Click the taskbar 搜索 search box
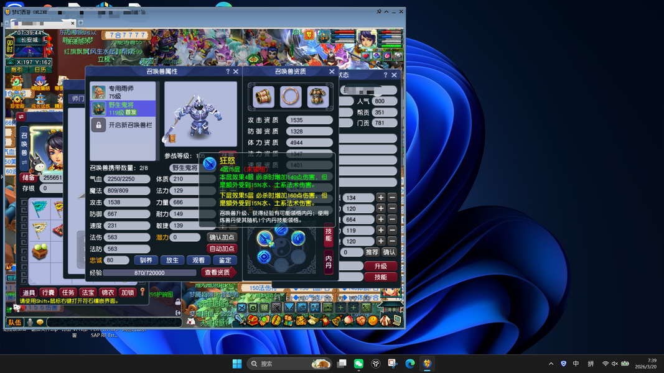This screenshot has width=664, height=373. [x=289, y=364]
